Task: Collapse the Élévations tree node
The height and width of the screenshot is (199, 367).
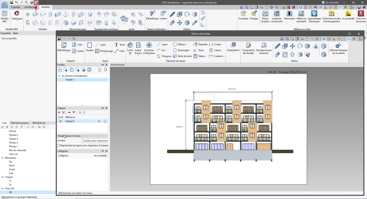Action: (3, 158)
